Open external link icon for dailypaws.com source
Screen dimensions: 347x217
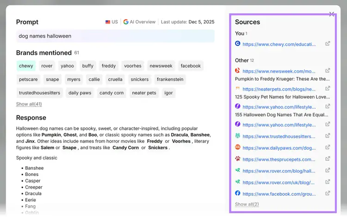point(328,147)
